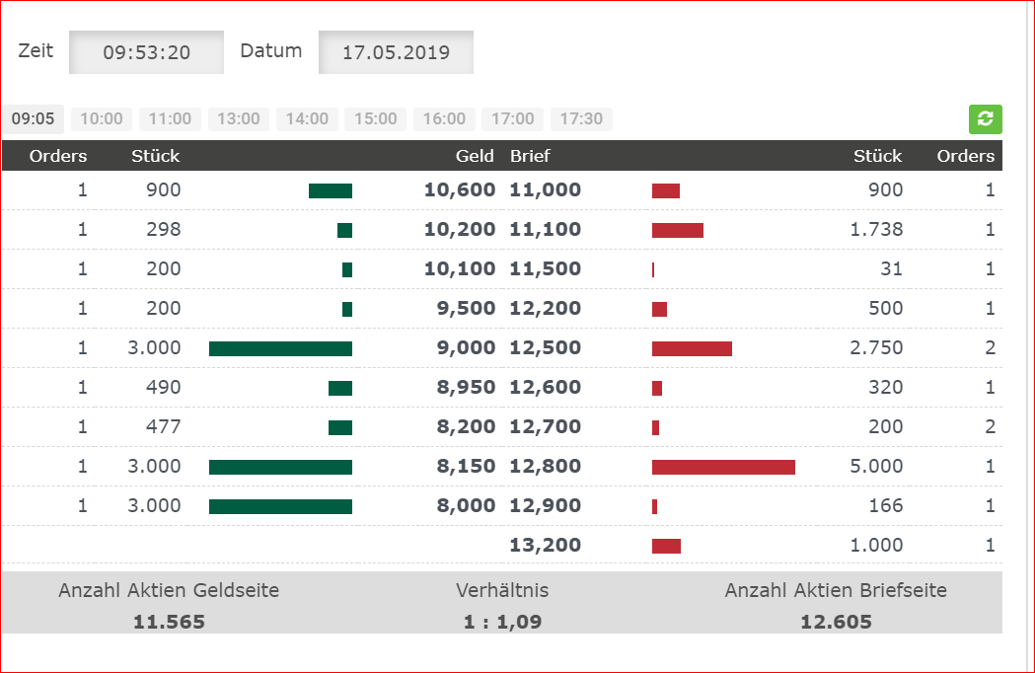Click the Zeit field showing 09:53:20
This screenshot has height=673, width=1035.
[x=147, y=52]
